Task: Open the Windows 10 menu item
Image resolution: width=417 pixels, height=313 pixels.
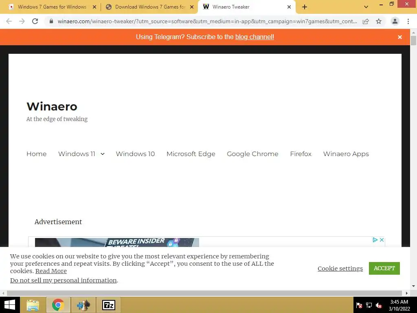Action: click(135, 154)
